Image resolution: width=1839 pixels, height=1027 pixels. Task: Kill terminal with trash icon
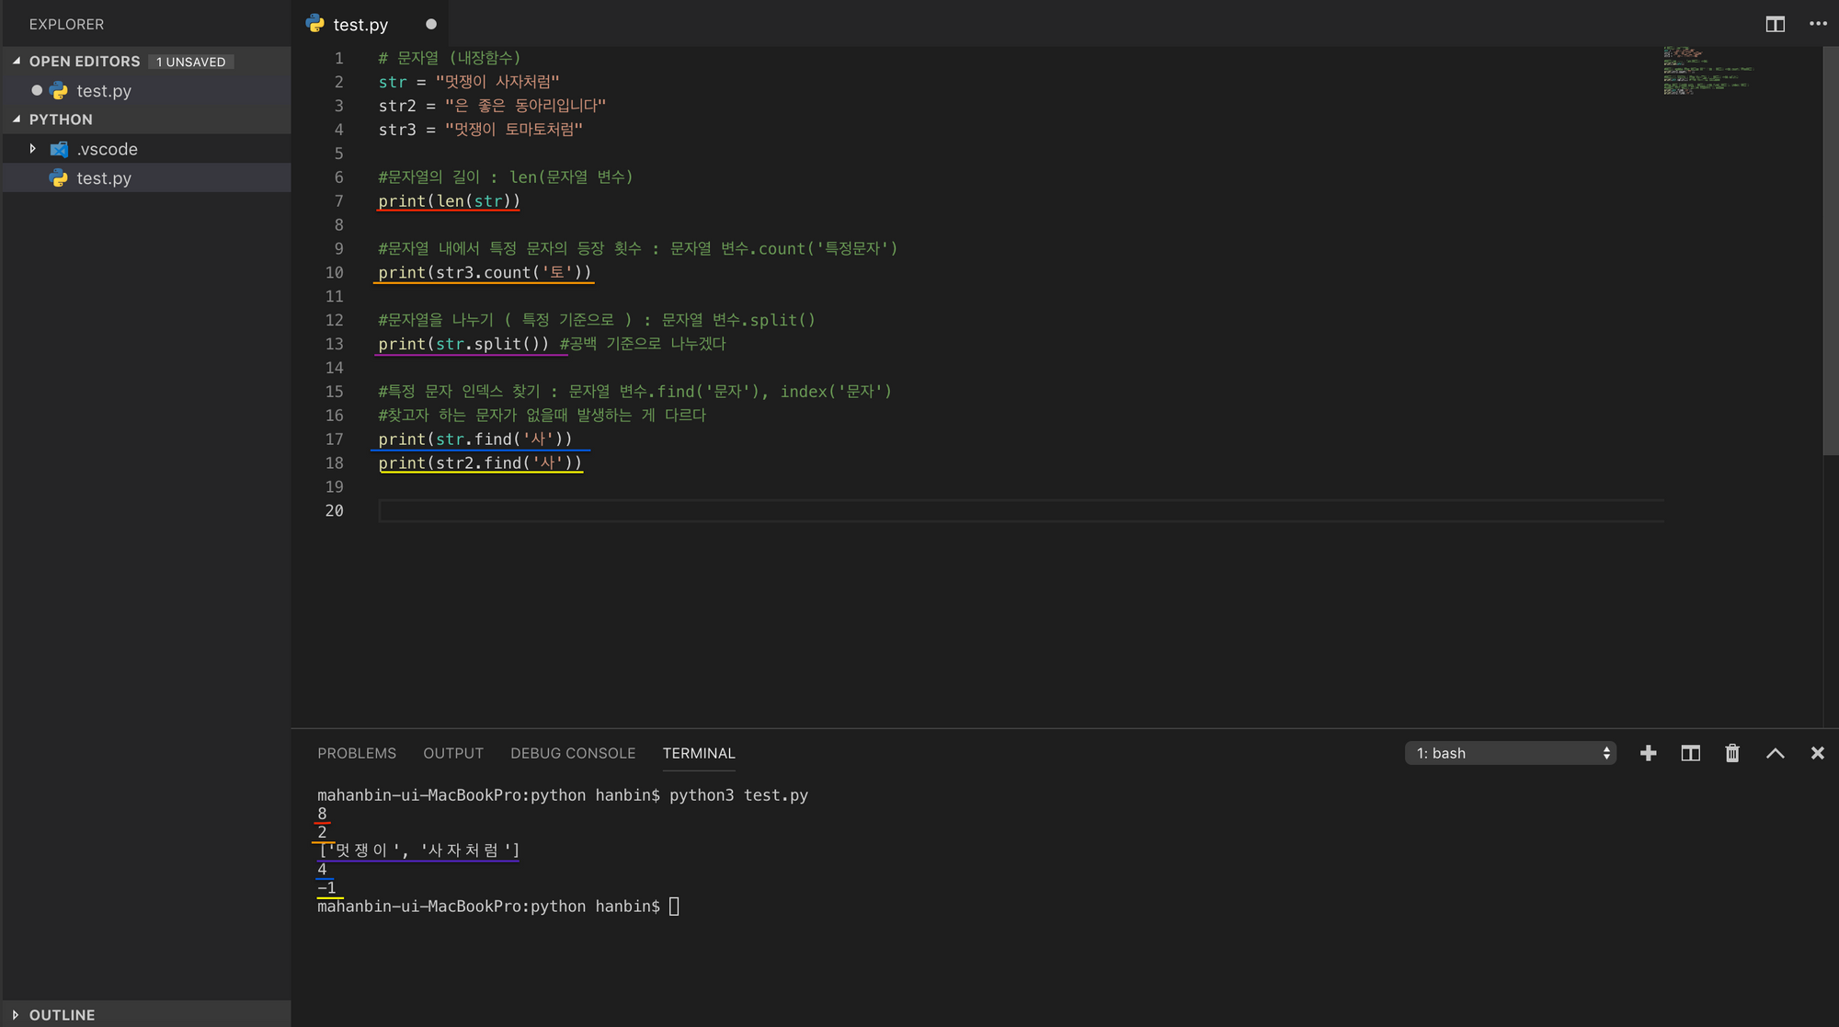point(1732,753)
